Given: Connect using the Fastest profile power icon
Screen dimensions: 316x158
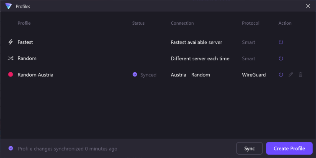Looking at the screenshot, I should (281, 42).
